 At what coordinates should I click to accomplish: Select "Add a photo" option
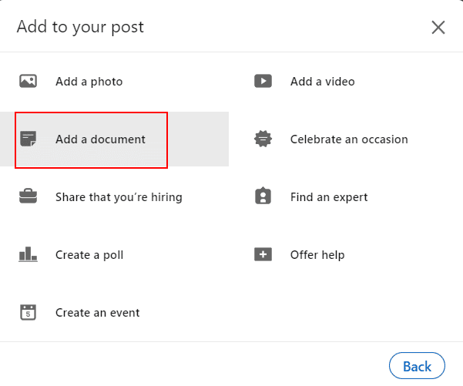coord(89,81)
